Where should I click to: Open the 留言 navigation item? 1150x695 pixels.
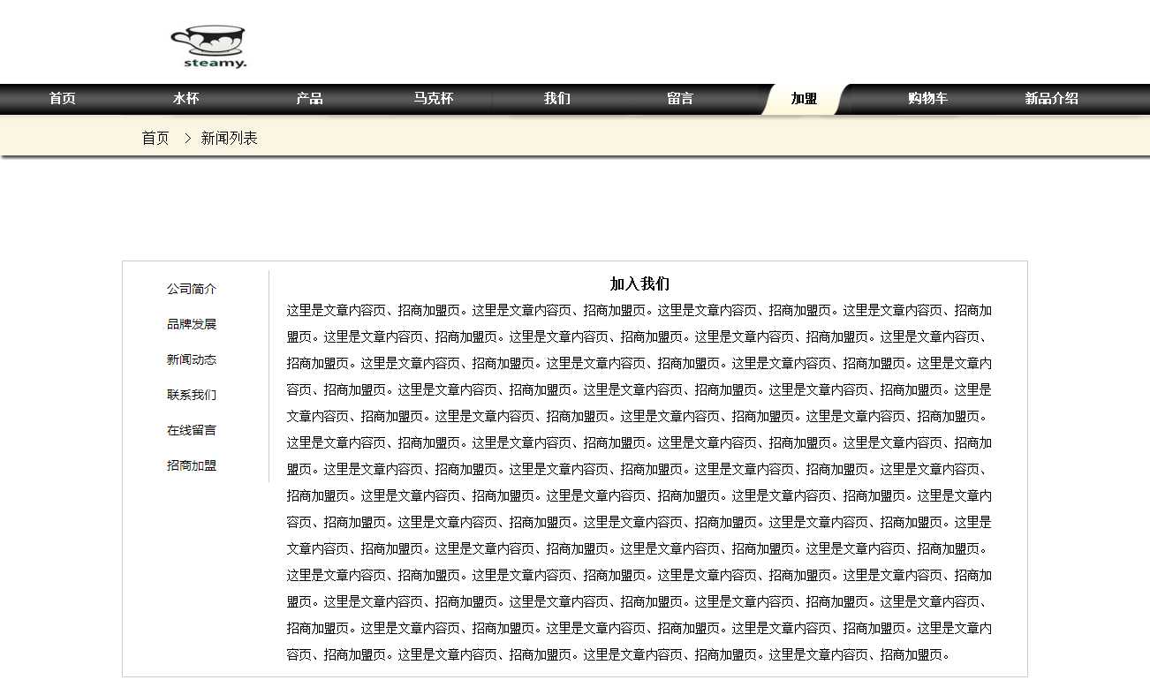[680, 99]
